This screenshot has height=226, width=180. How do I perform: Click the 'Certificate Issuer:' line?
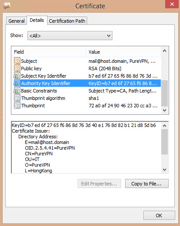tap(31, 131)
